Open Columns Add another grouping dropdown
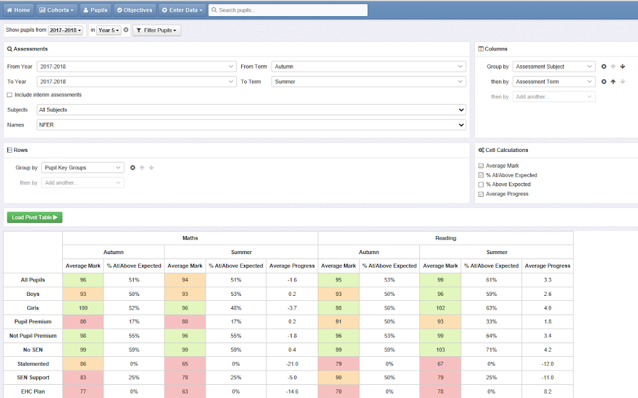Viewport: 638px width, 398px height. (x=554, y=97)
